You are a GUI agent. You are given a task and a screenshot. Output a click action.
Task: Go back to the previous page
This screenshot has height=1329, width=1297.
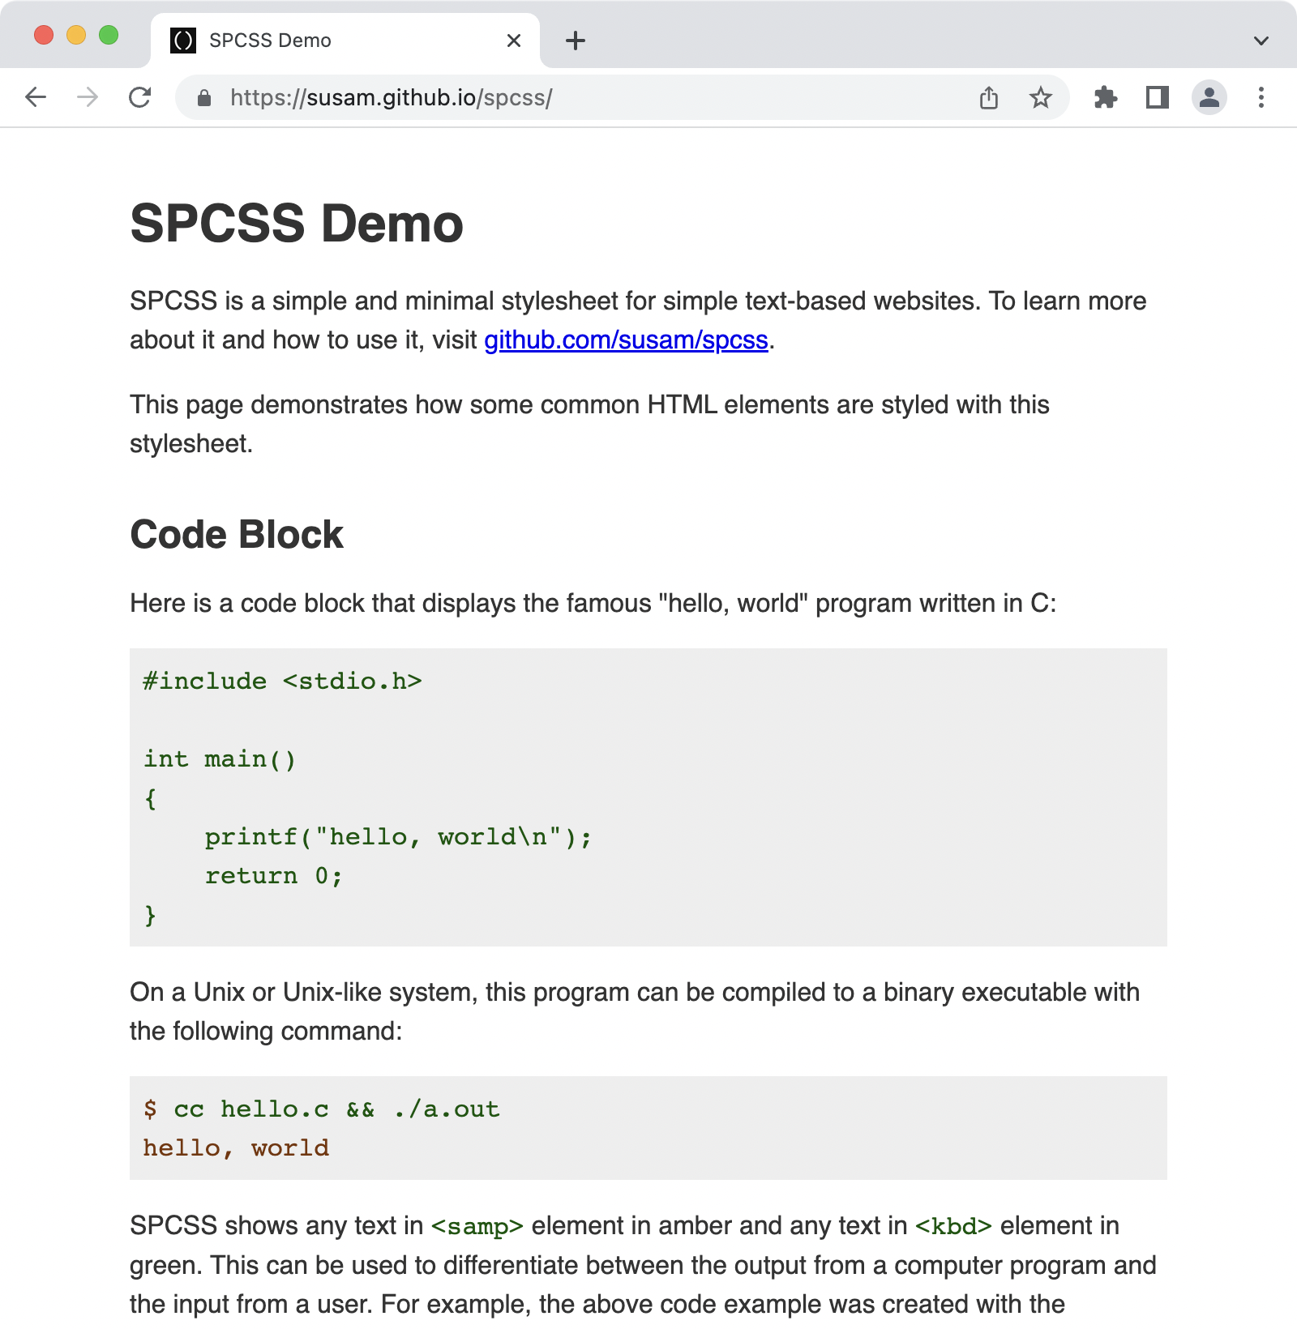36,98
